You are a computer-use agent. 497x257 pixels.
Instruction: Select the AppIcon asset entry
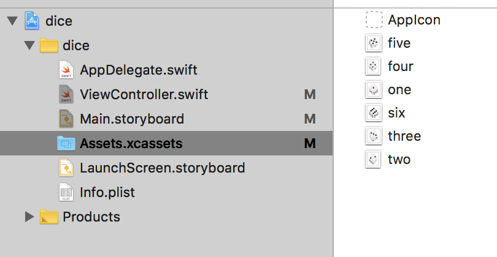tap(414, 20)
